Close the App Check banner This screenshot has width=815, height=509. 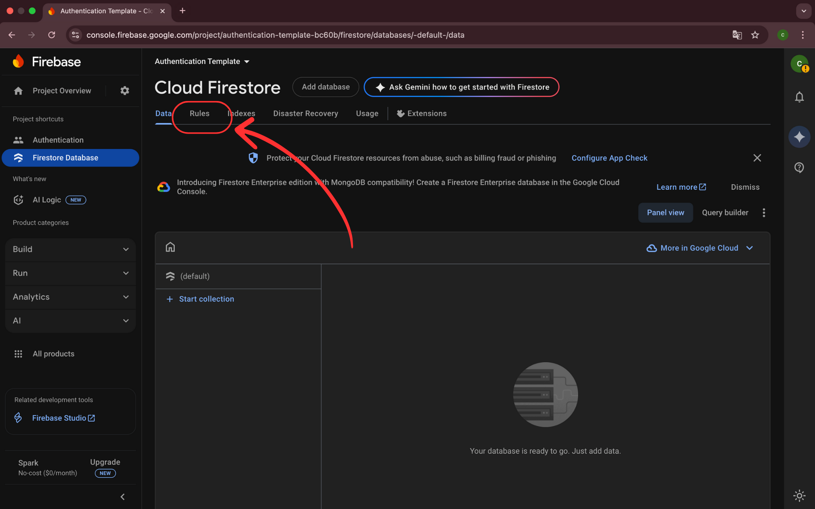point(757,158)
